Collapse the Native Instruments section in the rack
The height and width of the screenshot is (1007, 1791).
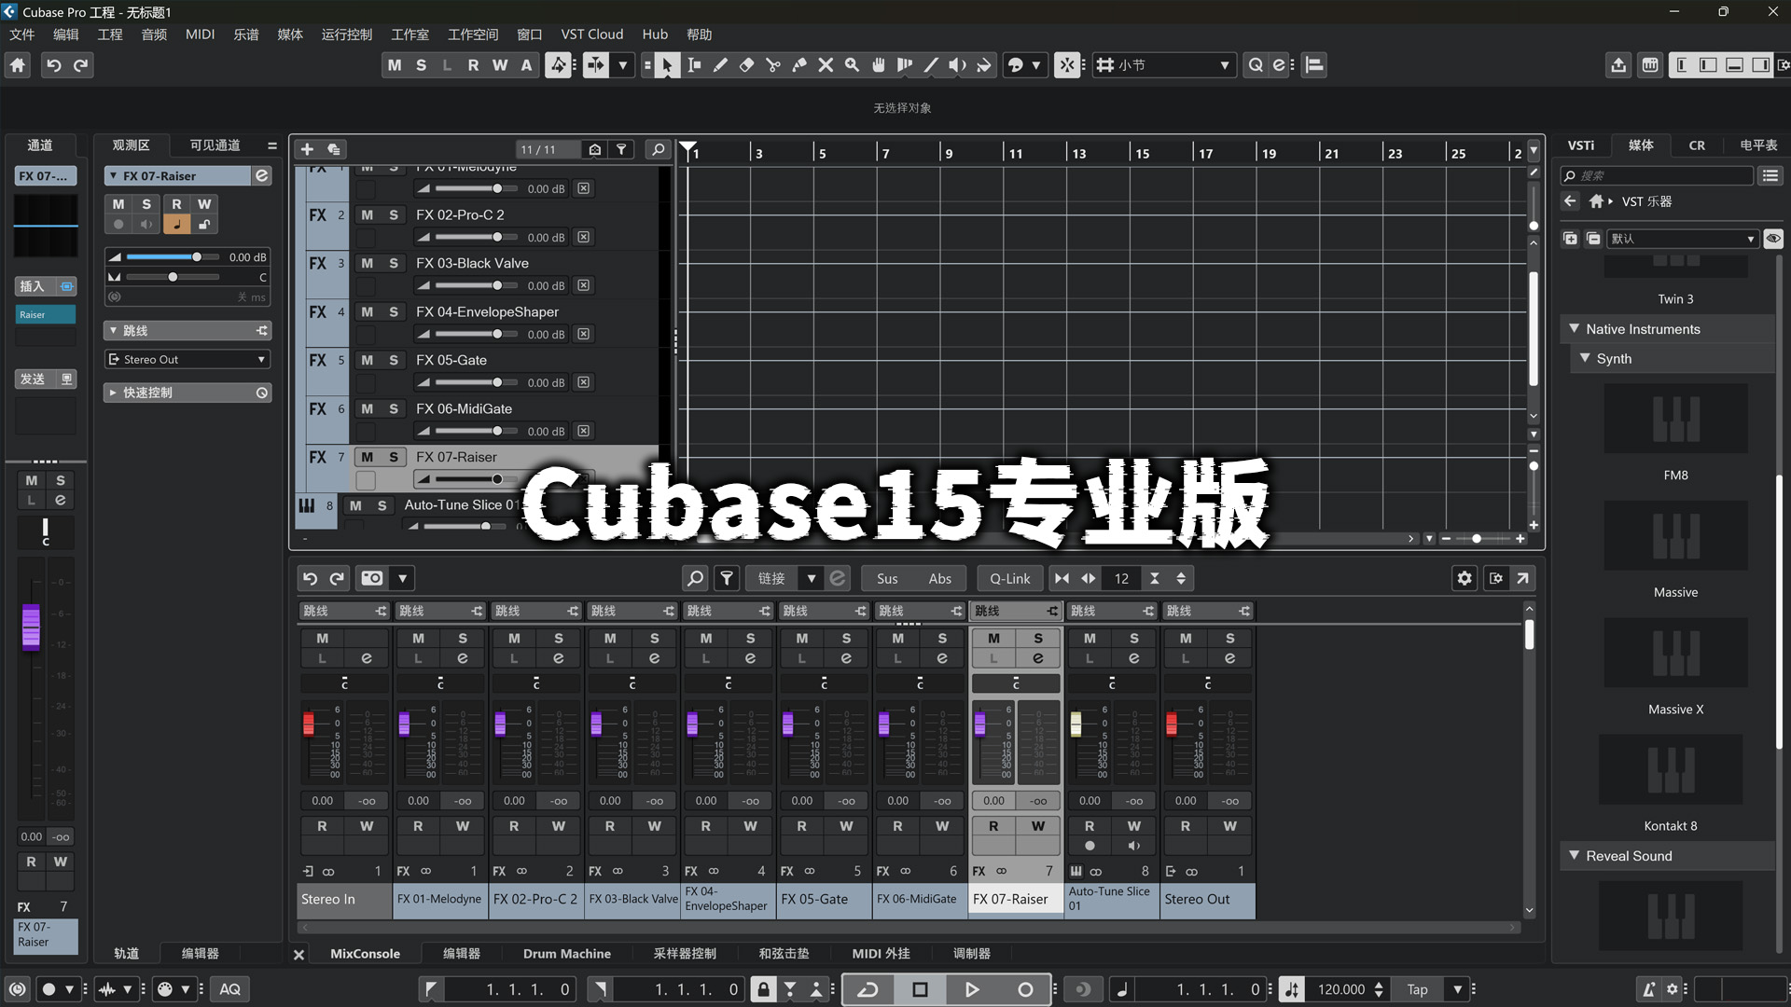1574,328
